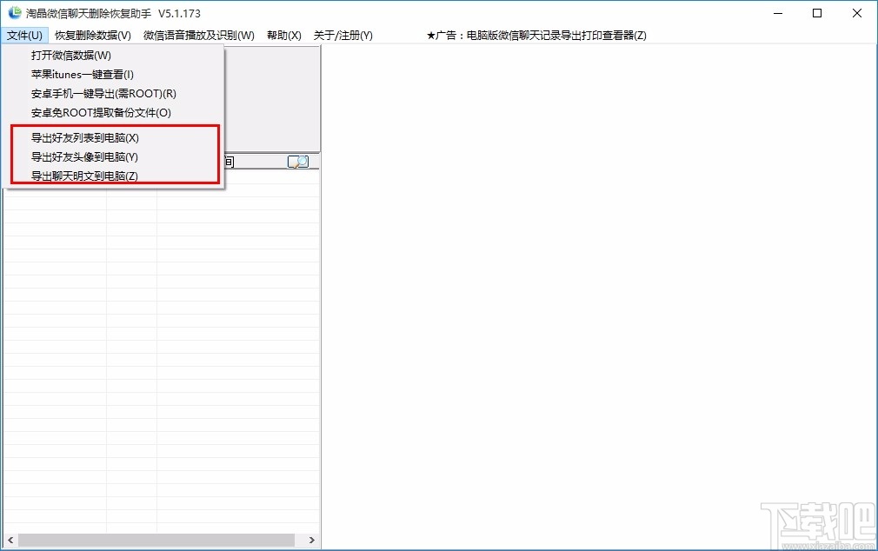Image resolution: width=878 pixels, height=551 pixels.
Task: Close the 淘晶微信聊天删除恢复助手 window
Action: (857, 13)
